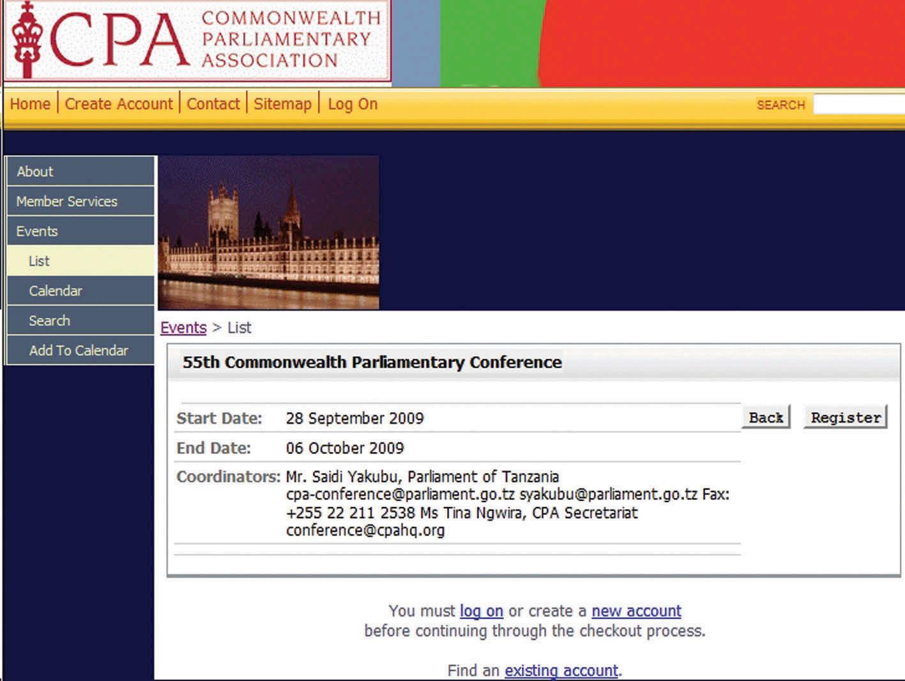905x681 pixels.
Task: Follow the 'new account' link
Action: pos(637,611)
